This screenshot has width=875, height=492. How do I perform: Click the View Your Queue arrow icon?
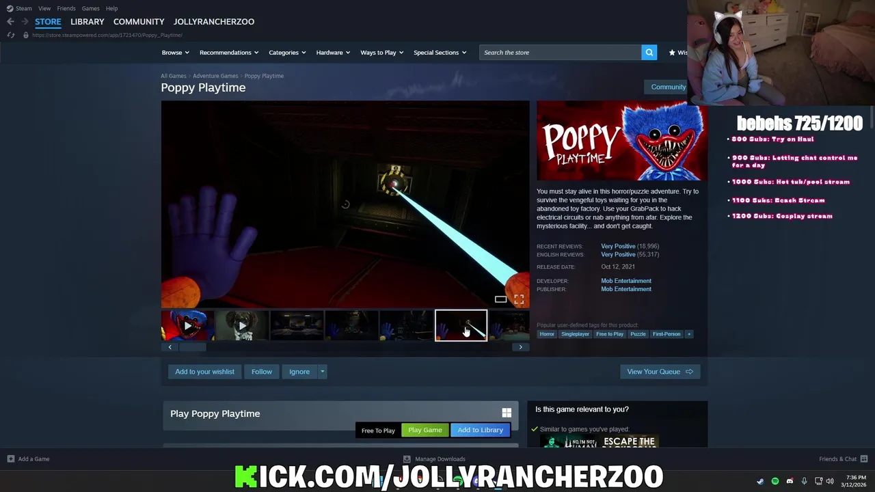pyautogui.click(x=689, y=372)
